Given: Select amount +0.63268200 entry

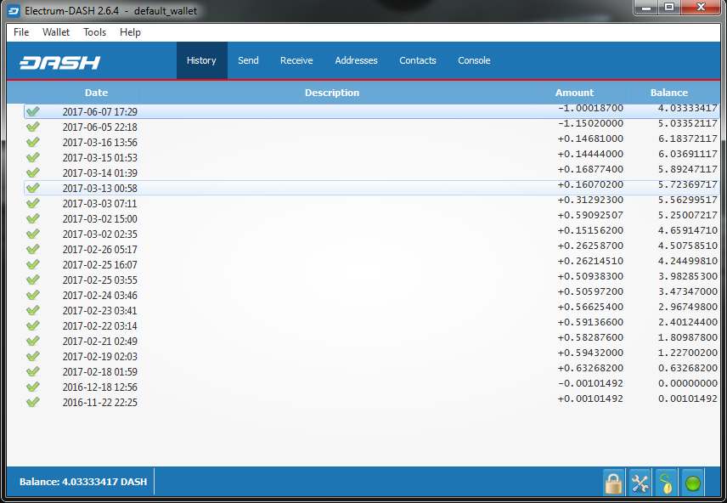Looking at the screenshot, I should pyautogui.click(x=590, y=369).
